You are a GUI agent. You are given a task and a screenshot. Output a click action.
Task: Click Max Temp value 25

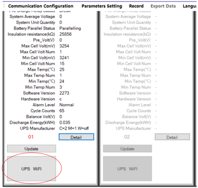point(62,69)
